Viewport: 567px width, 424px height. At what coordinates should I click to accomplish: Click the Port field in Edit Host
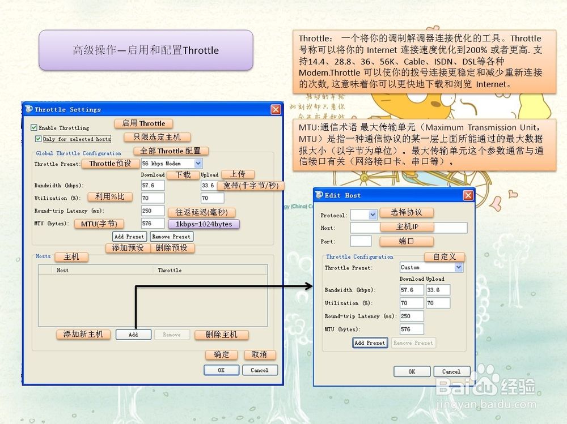[361, 241]
